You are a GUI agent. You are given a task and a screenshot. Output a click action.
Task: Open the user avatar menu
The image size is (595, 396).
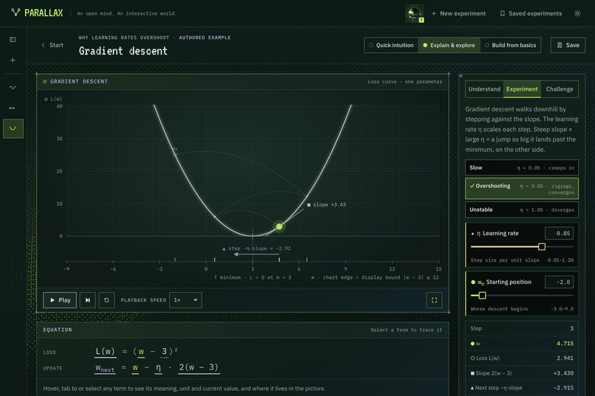pyautogui.click(x=414, y=13)
